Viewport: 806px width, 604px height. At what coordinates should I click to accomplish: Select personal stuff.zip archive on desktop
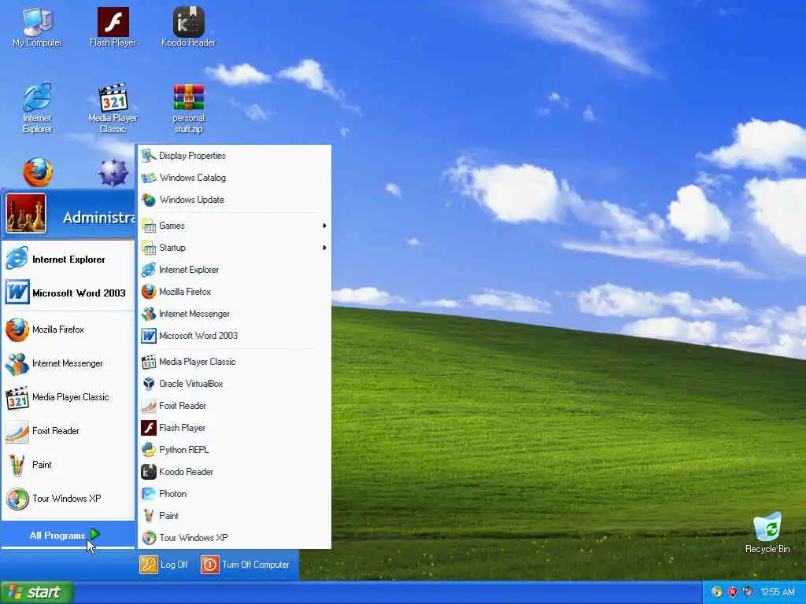pyautogui.click(x=189, y=109)
